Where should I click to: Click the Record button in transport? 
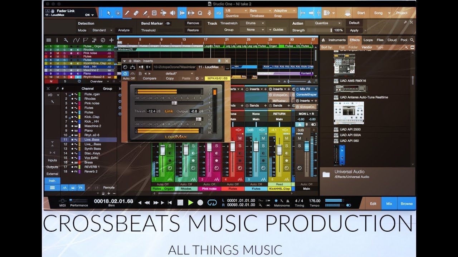point(200,202)
